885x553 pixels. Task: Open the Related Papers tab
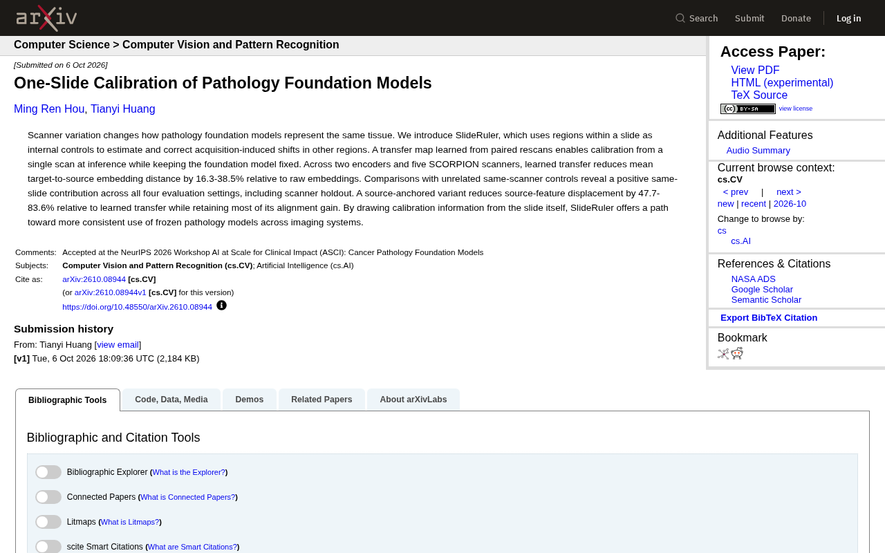click(322, 400)
